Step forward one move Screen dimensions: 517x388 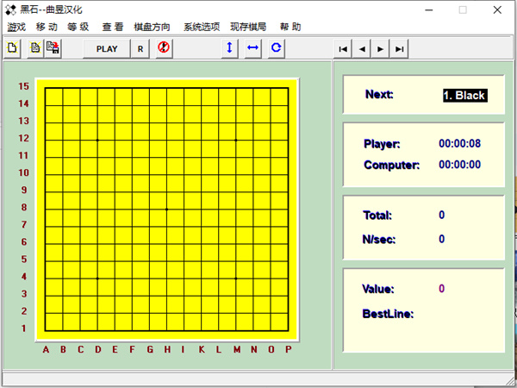tap(380, 49)
